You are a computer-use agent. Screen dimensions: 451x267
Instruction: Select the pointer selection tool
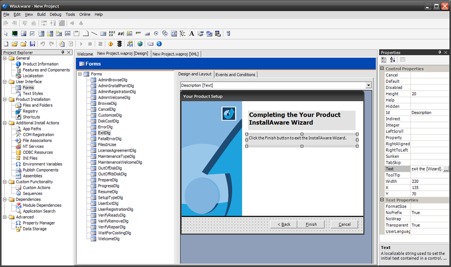6,33
